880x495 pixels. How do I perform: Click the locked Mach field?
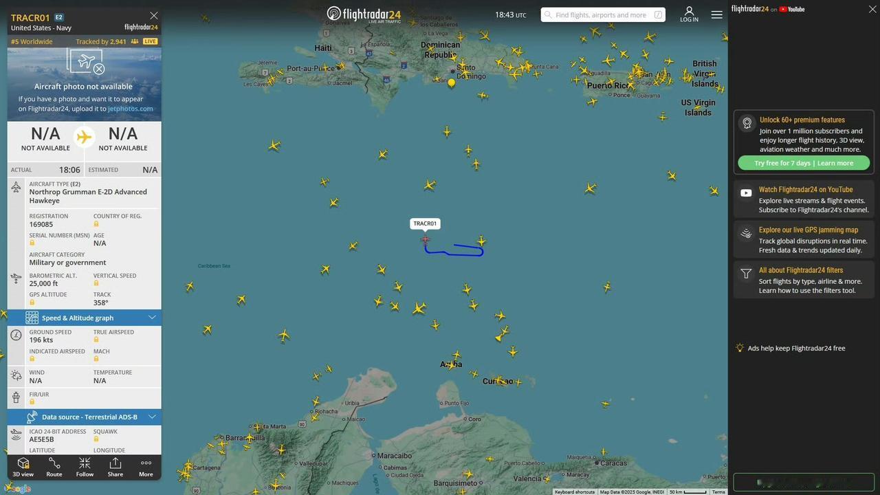(x=96, y=360)
